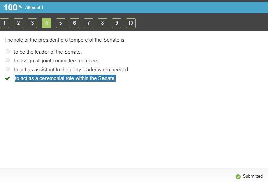Choose radio 'assign all joint committee members'
Image resolution: width=268 pixels, height=182 pixels.
point(8,60)
